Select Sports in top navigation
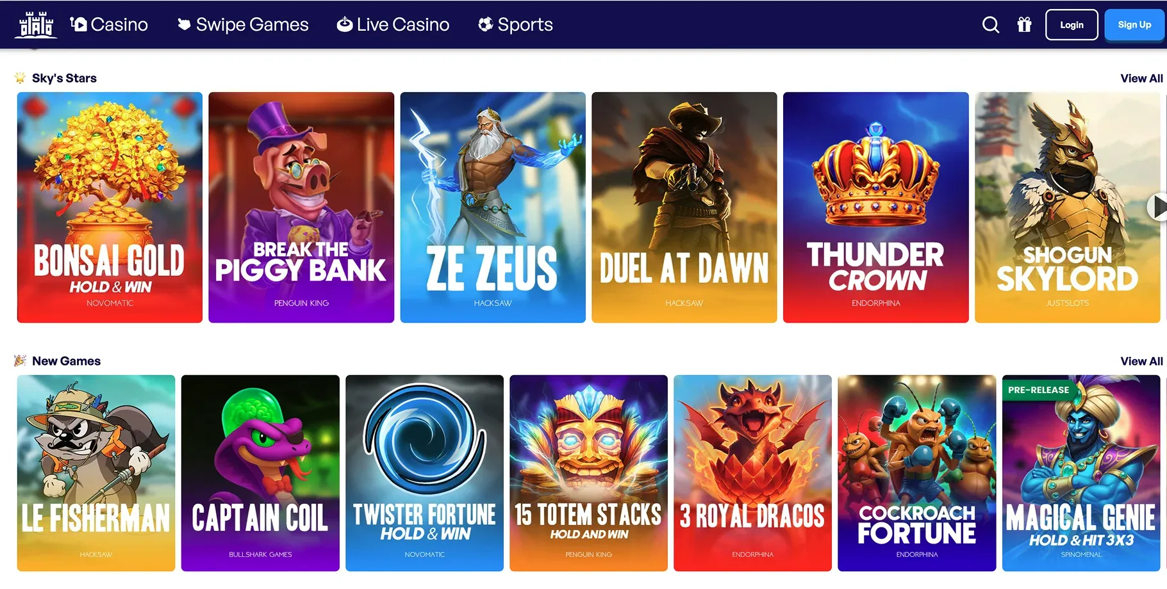Image resolution: width=1167 pixels, height=589 pixels. pos(516,25)
